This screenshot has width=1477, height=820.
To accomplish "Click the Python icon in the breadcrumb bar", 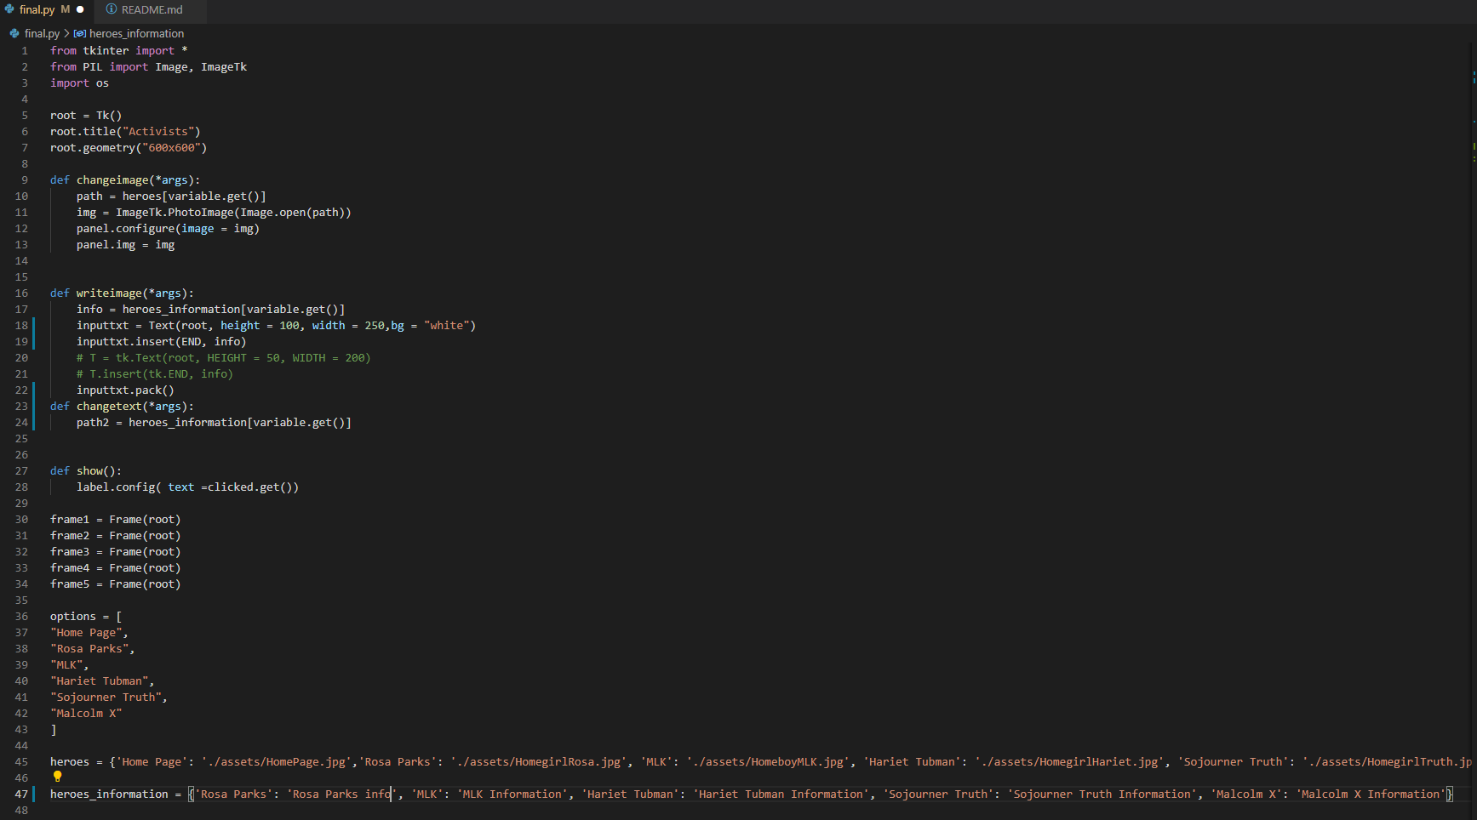I will pos(14,33).
